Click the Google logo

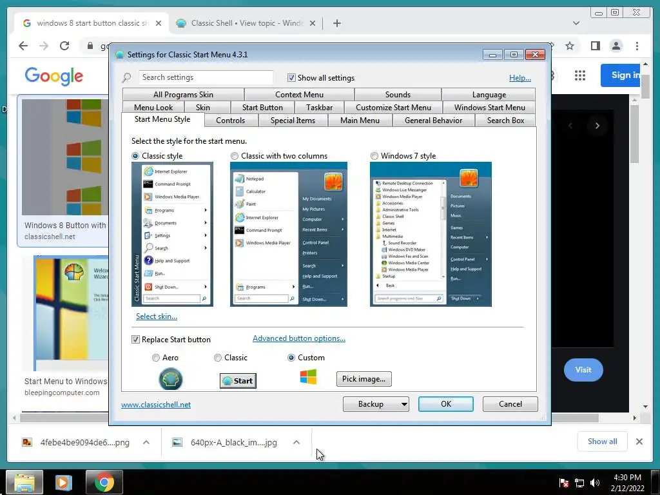(54, 76)
